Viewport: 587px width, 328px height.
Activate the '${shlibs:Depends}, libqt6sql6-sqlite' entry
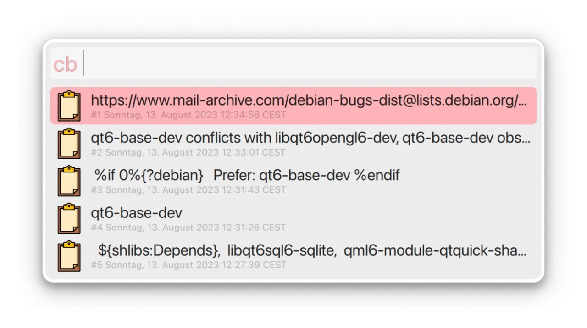[x=312, y=250]
